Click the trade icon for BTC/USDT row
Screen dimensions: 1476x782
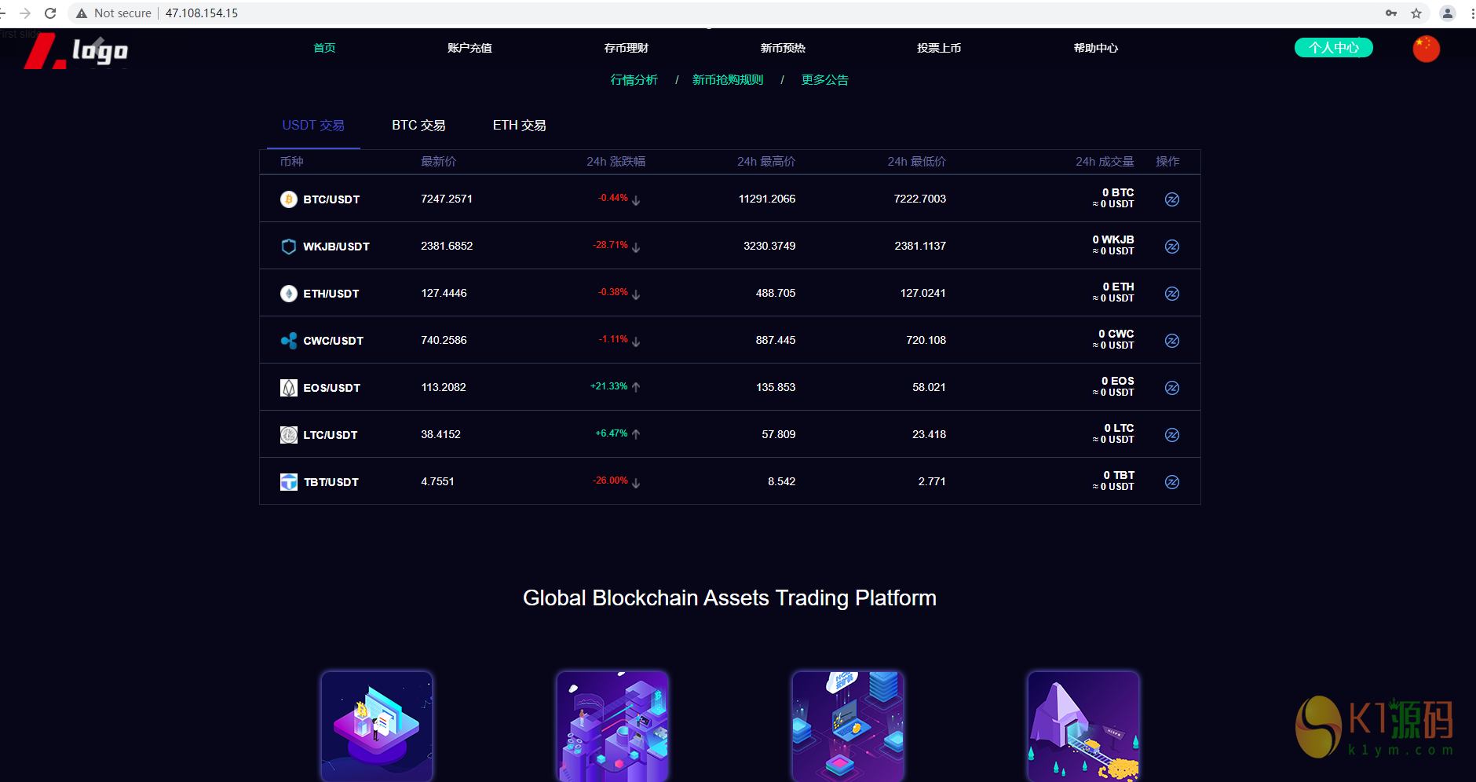[x=1172, y=199]
